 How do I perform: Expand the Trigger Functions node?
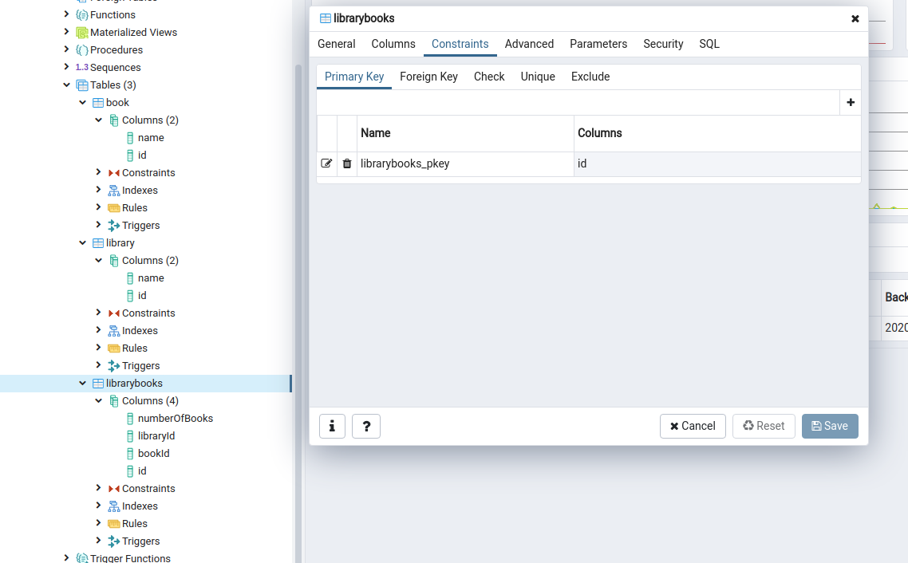[66, 557]
